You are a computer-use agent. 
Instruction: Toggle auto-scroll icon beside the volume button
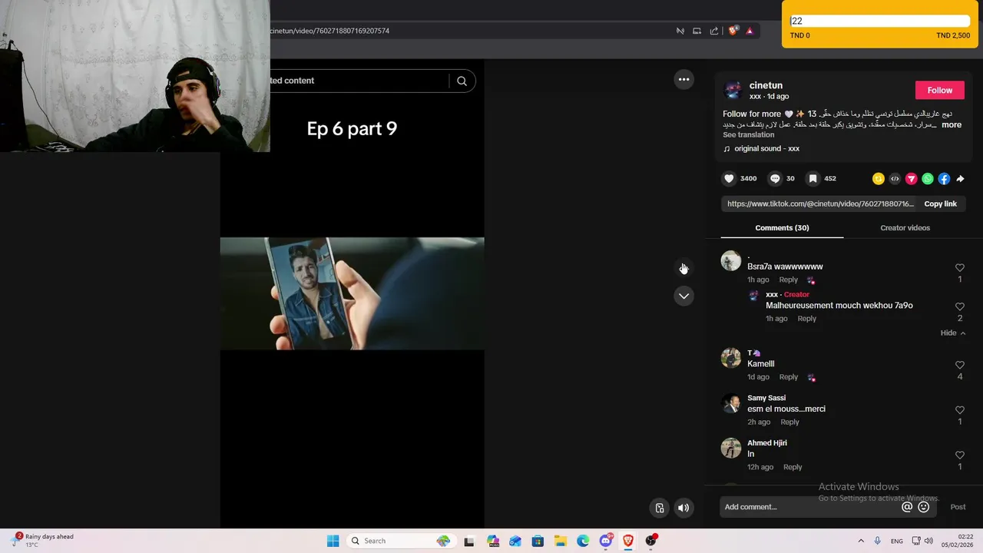pos(660,508)
